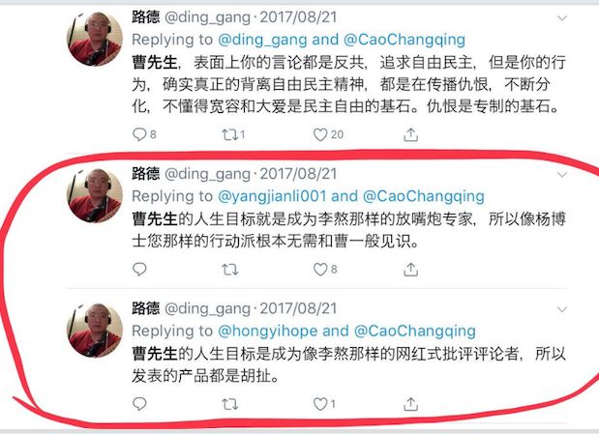Share the tweet replying to @yangjianli001
The width and height of the screenshot is (599, 434).
point(410,269)
